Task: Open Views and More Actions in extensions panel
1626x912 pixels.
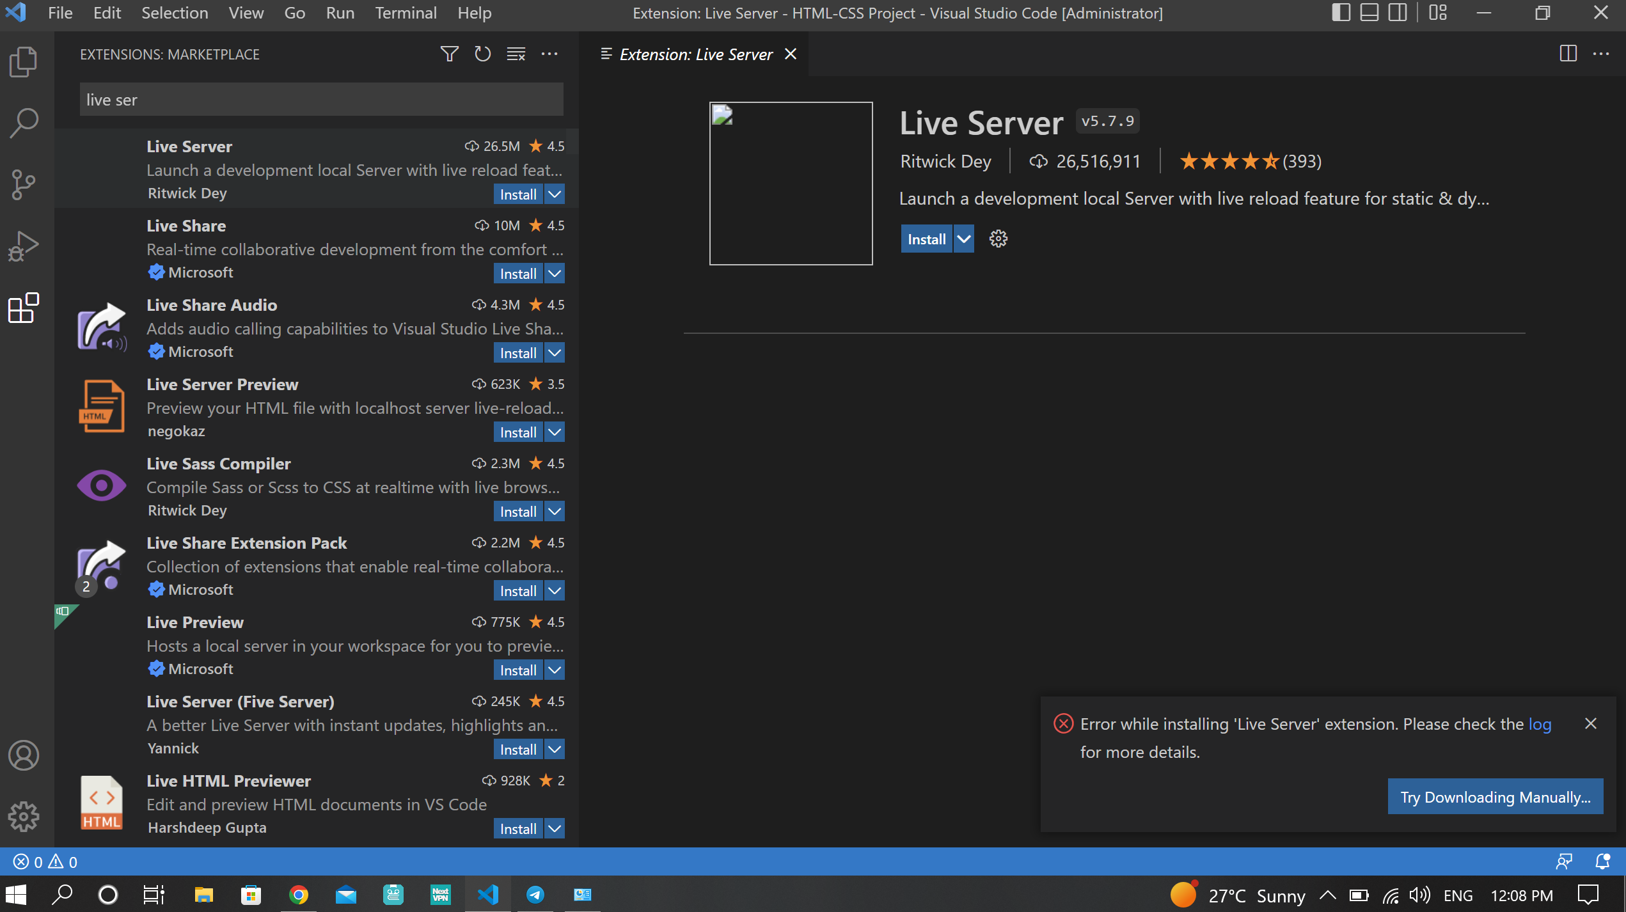Action: pos(549,54)
